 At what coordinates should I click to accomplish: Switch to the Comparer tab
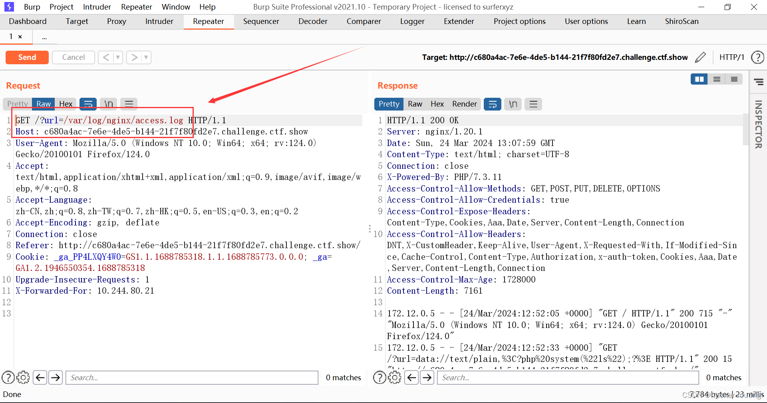(x=364, y=22)
